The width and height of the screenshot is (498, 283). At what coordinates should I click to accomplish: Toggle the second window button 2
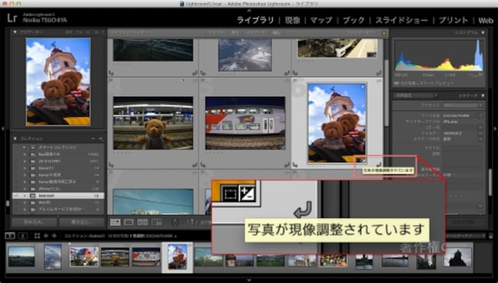pos(23,236)
